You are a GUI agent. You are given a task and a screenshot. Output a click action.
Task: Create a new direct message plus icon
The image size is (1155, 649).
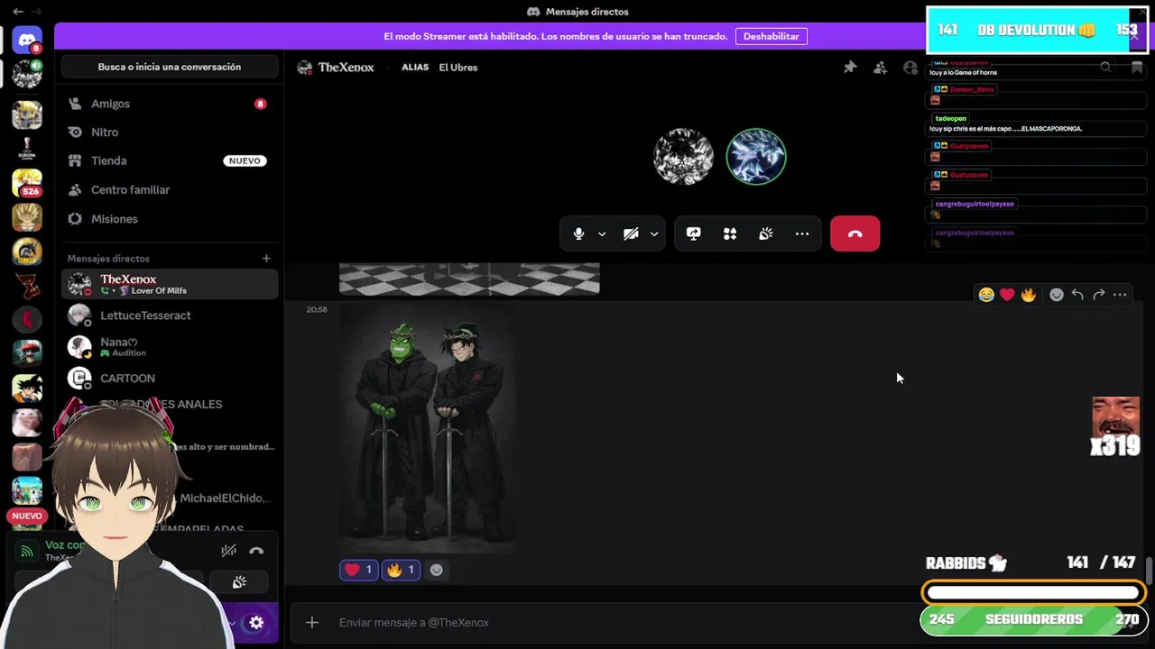[x=266, y=259]
